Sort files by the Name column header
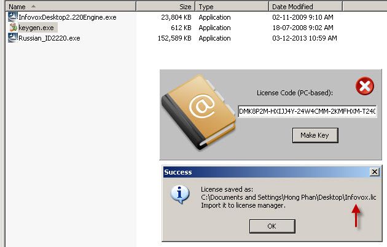This screenshot has width=387, height=247. (x=71, y=7)
